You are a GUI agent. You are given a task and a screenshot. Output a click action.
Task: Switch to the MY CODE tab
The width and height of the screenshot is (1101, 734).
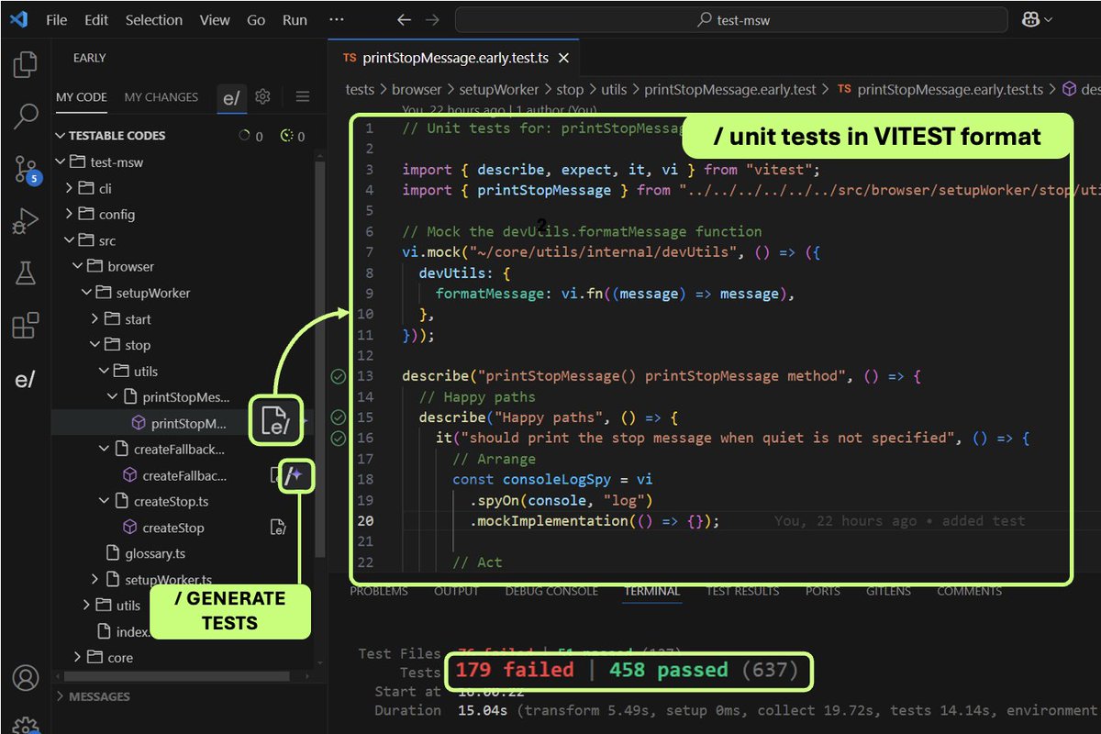click(82, 96)
